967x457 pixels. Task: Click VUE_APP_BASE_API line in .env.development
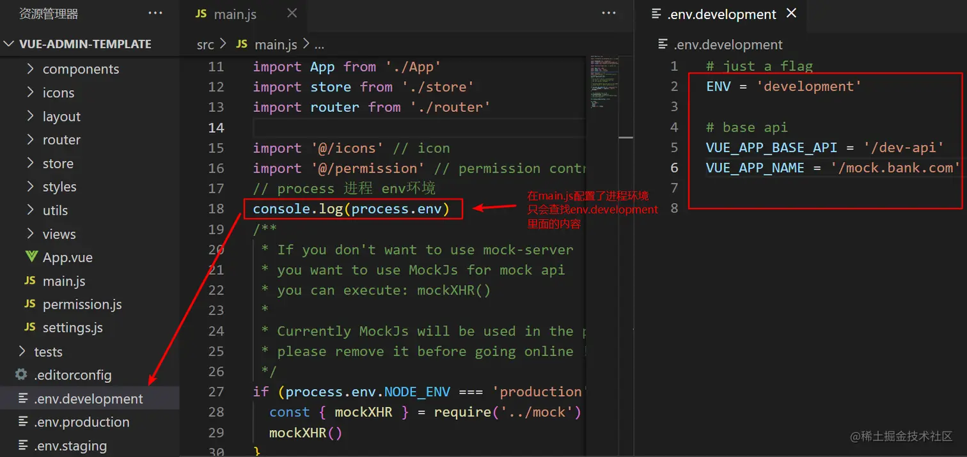825,148
